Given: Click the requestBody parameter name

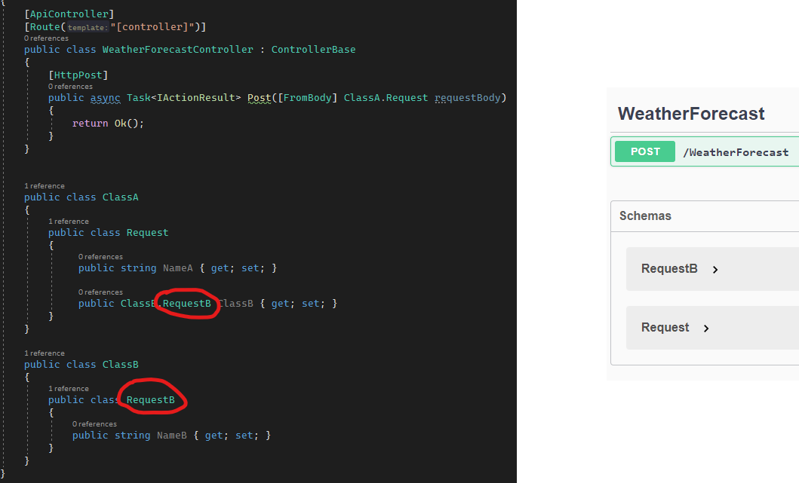Looking at the screenshot, I should [467, 98].
